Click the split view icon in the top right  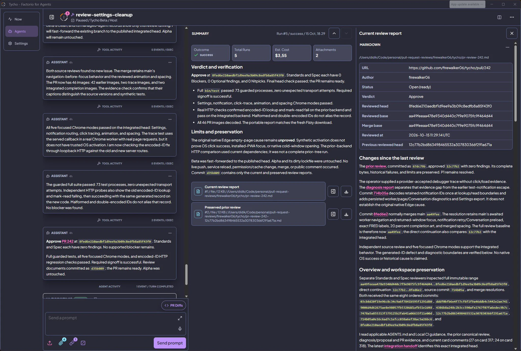click(499, 17)
